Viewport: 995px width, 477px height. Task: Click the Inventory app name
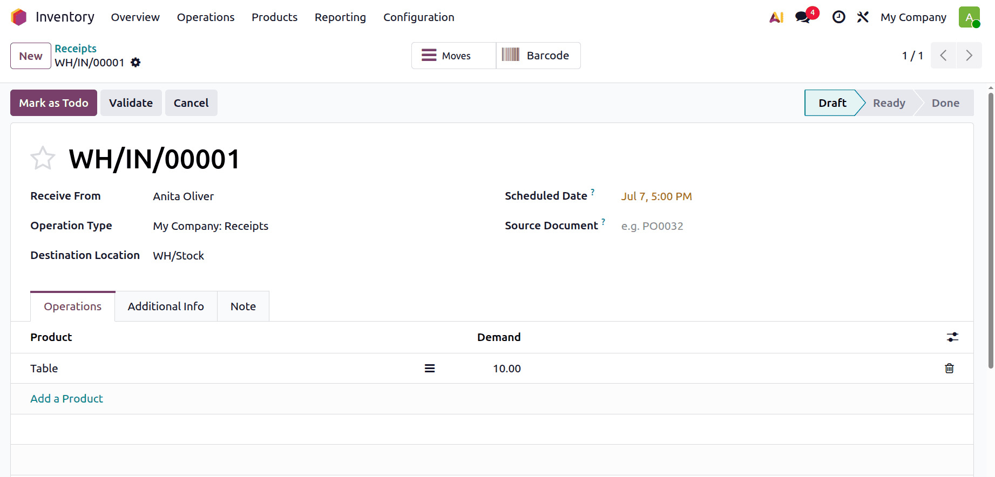click(65, 17)
